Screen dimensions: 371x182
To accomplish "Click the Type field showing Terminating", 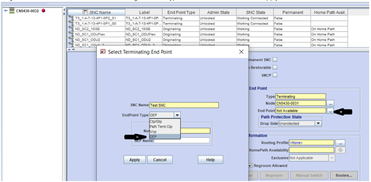I will pyautogui.click(x=301, y=96).
